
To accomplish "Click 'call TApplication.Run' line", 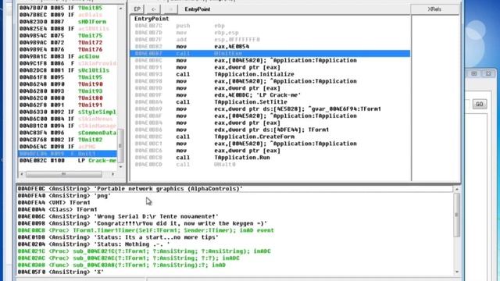I will pos(270,158).
